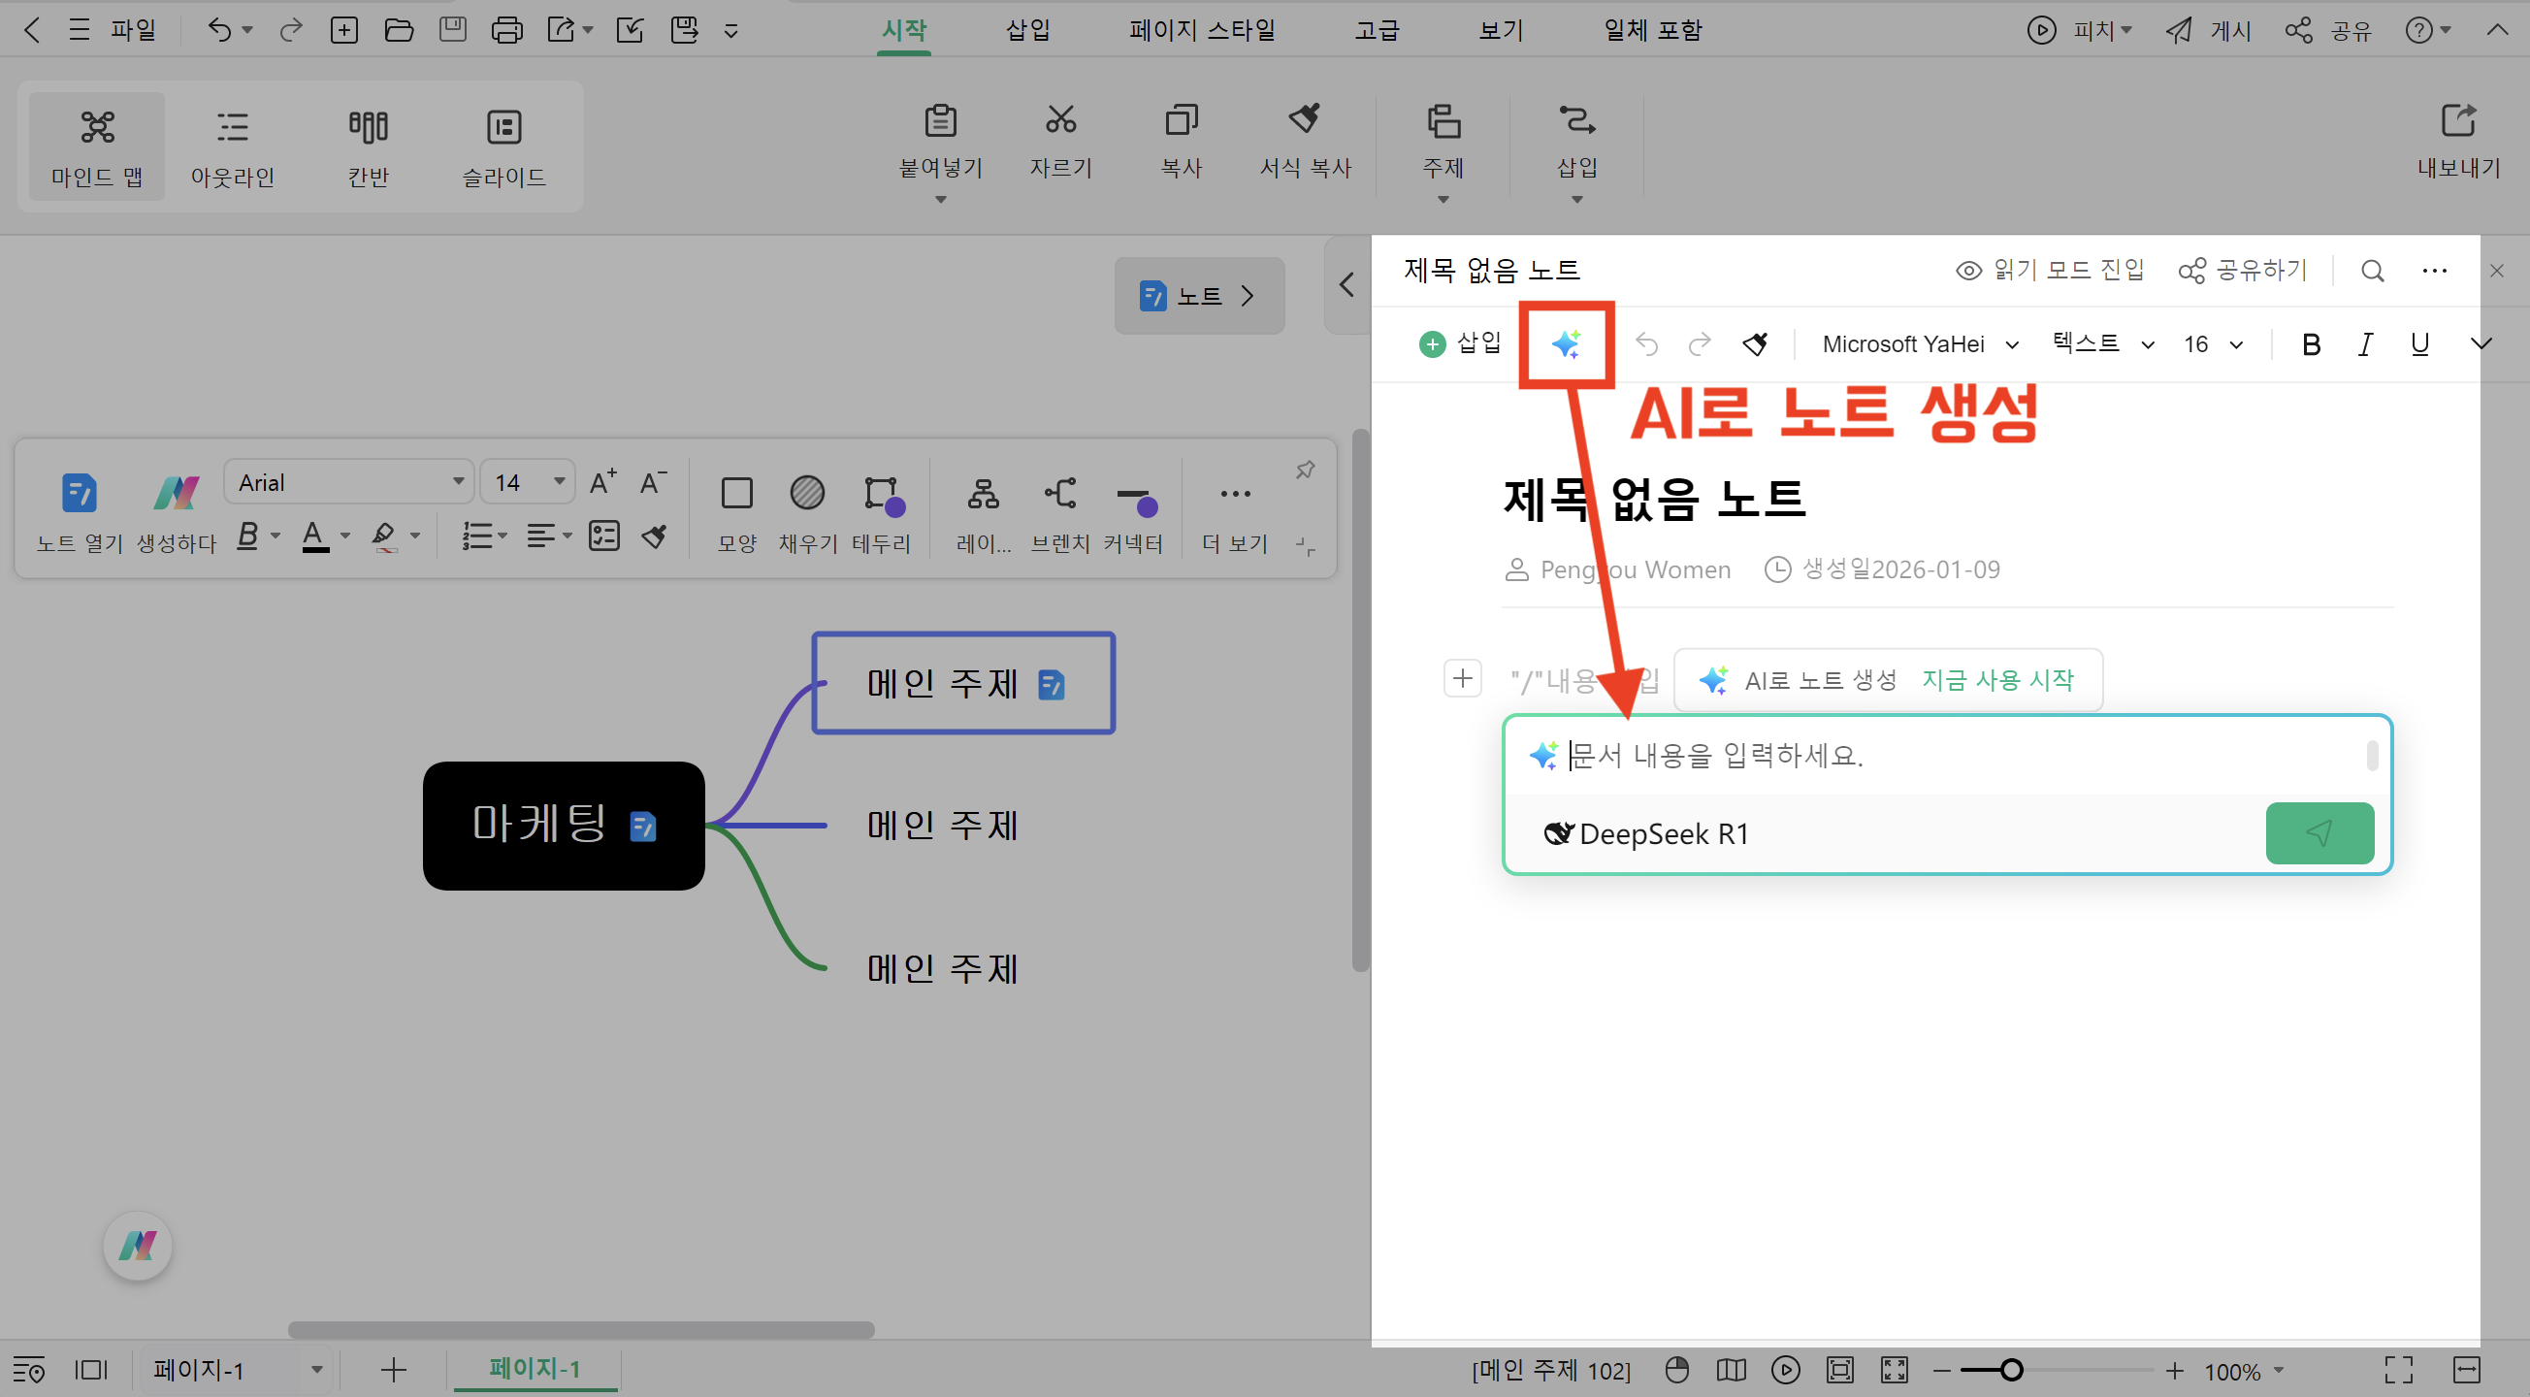Click the zoom slider handle in status bar
This screenshot has height=1397, width=2530.
tap(2011, 1370)
